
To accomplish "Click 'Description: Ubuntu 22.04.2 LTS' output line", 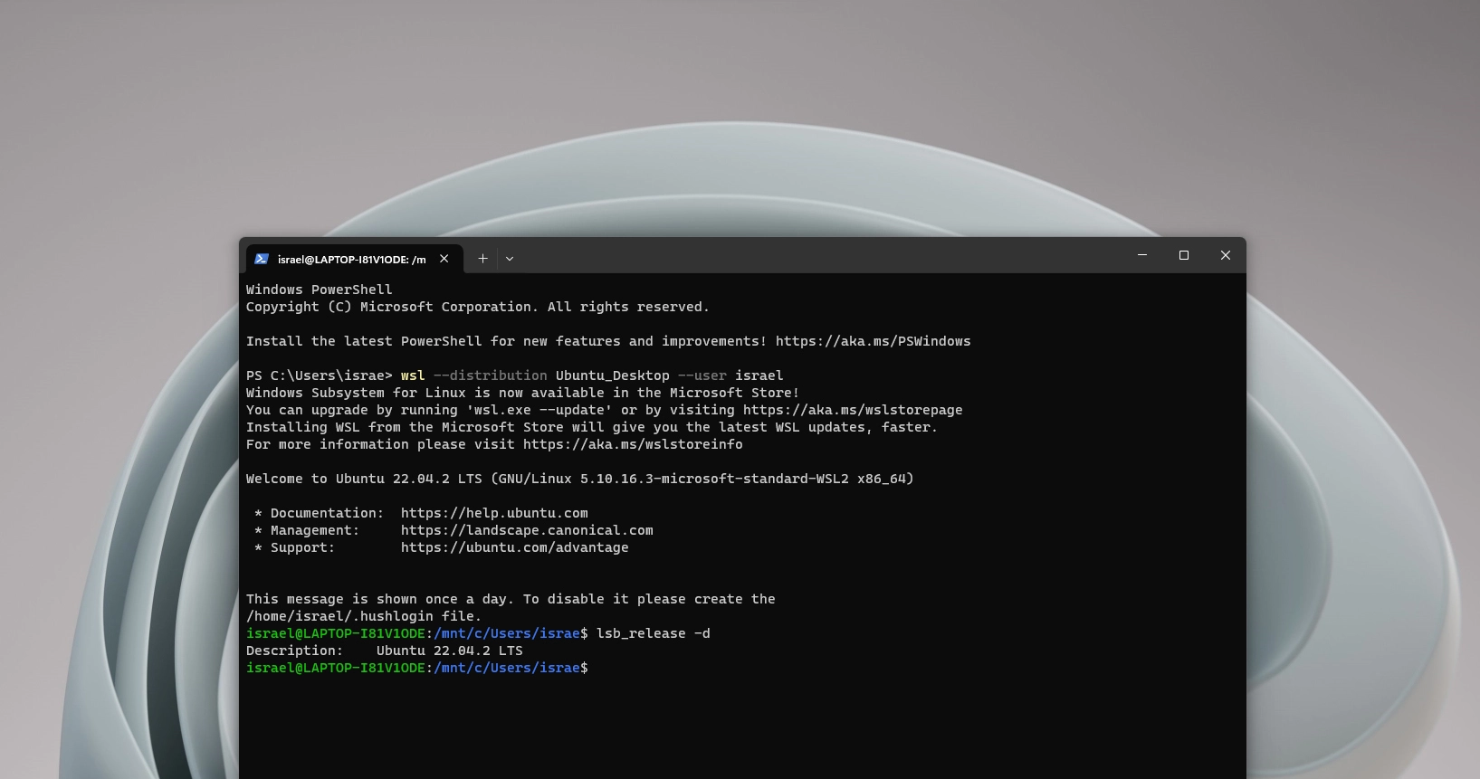I will click(385, 651).
